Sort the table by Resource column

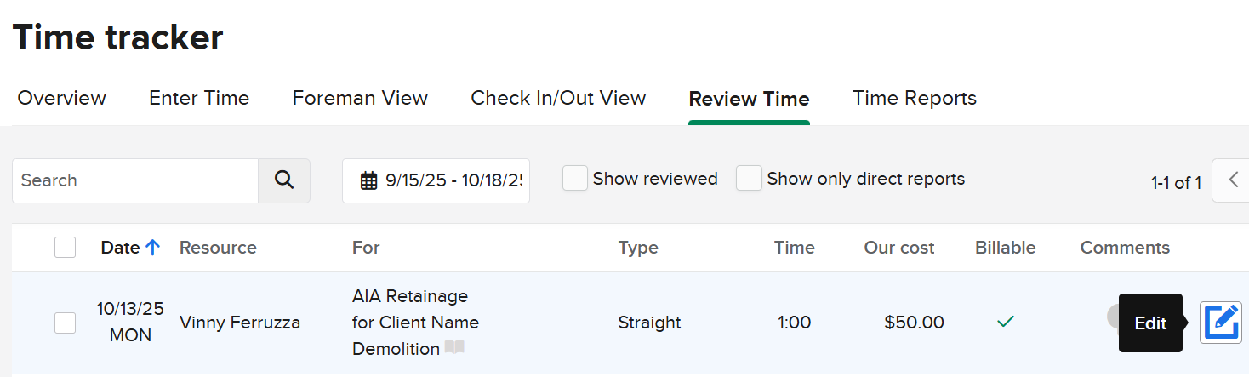tap(218, 248)
